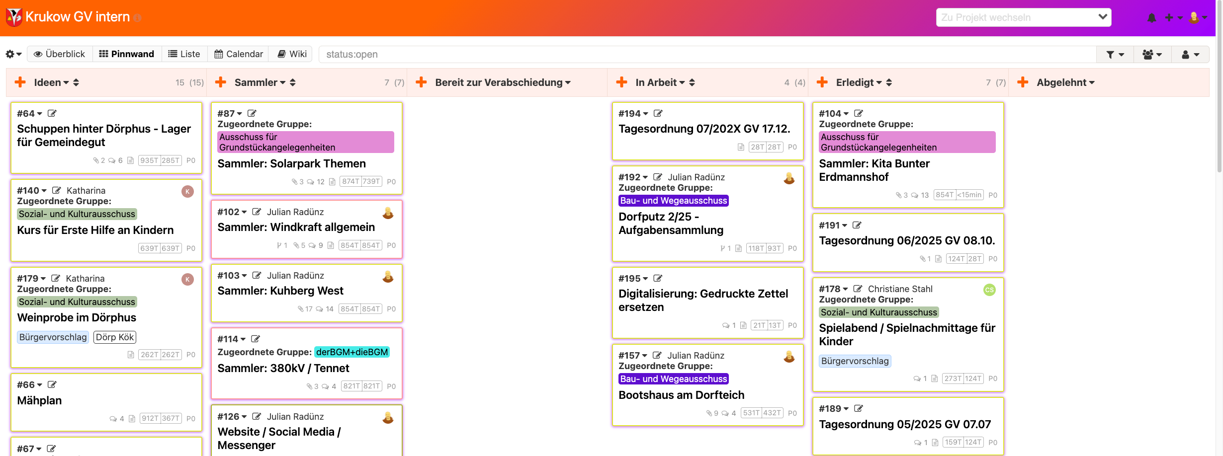Toggle collapse arrows on Erledigt column
This screenshot has width=1223, height=456.
(x=889, y=82)
